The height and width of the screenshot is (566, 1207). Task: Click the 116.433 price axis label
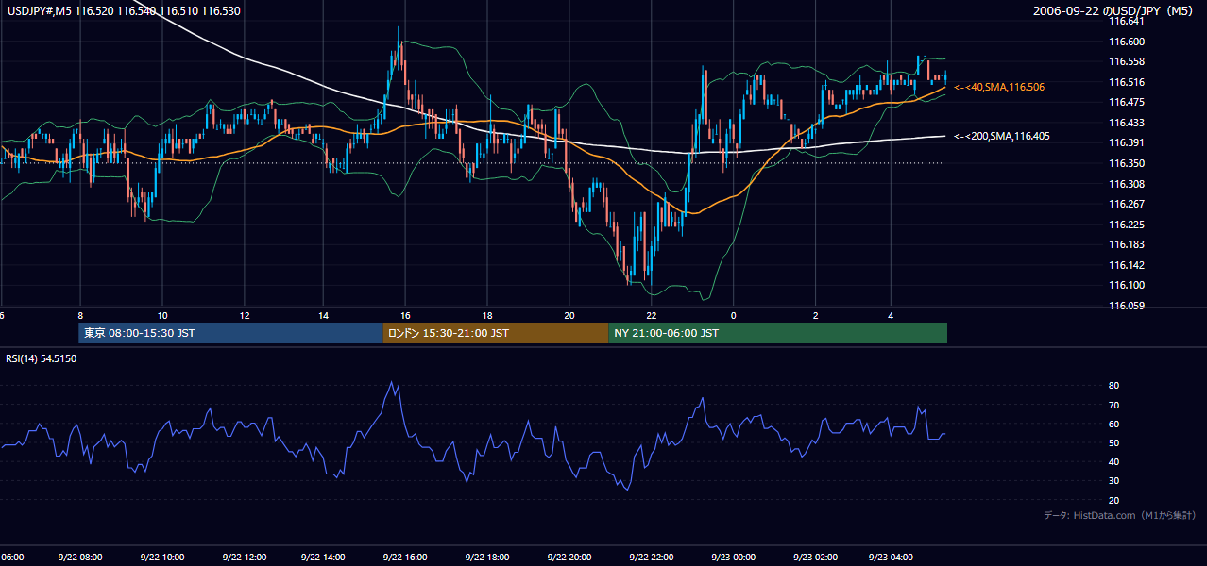tap(1128, 123)
